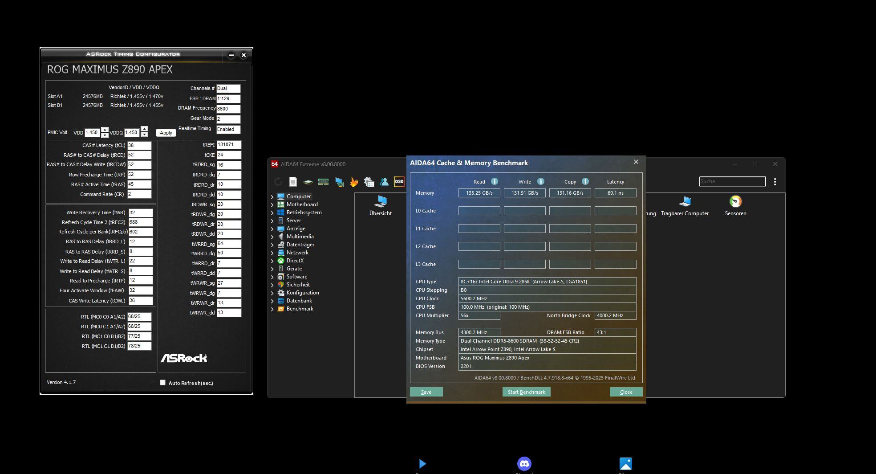The width and height of the screenshot is (876, 474).
Task: Select Datenbank in the AIDA64 tree
Action: 299,301
